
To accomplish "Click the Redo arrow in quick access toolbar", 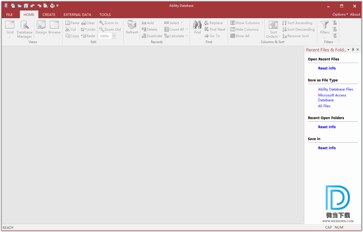I will pos(39,6).
